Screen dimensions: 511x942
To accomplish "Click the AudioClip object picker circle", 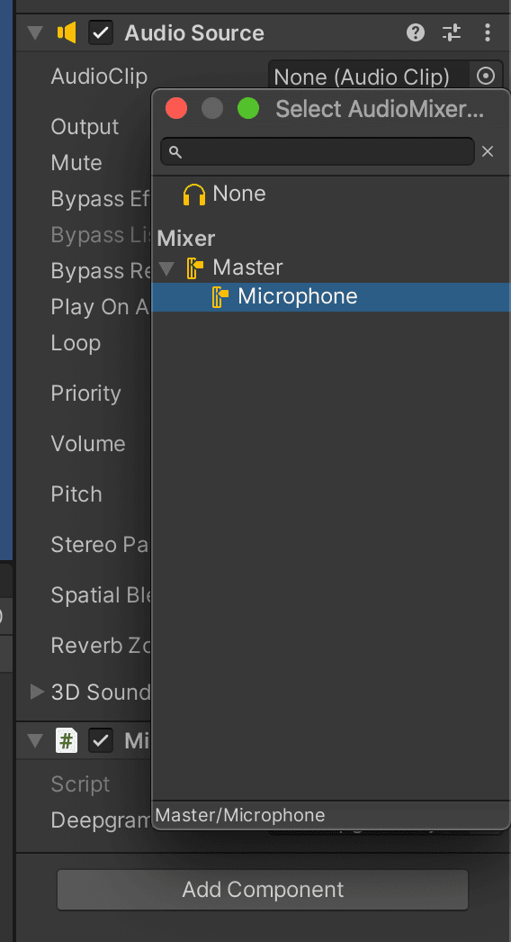I will coord(486,77).
